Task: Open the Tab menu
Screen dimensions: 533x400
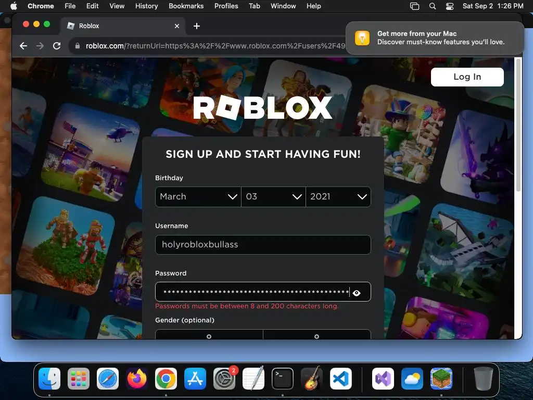Action: [x=254, y=6]
